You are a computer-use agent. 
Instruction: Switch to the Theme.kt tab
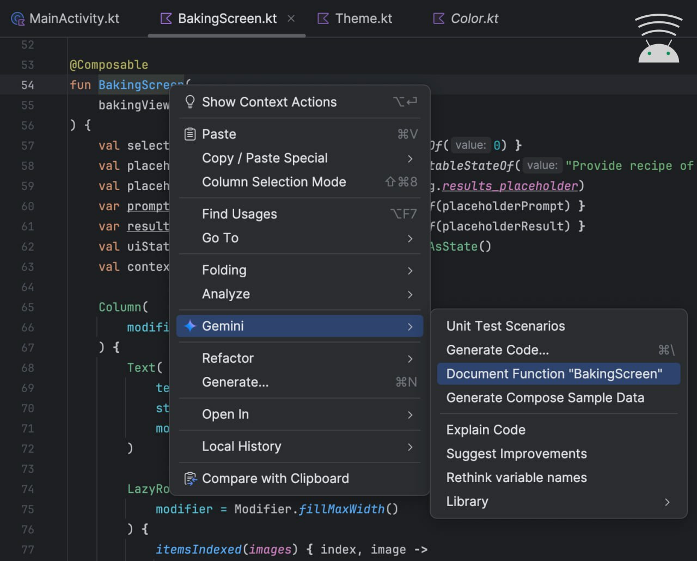[x=363, y=18]
